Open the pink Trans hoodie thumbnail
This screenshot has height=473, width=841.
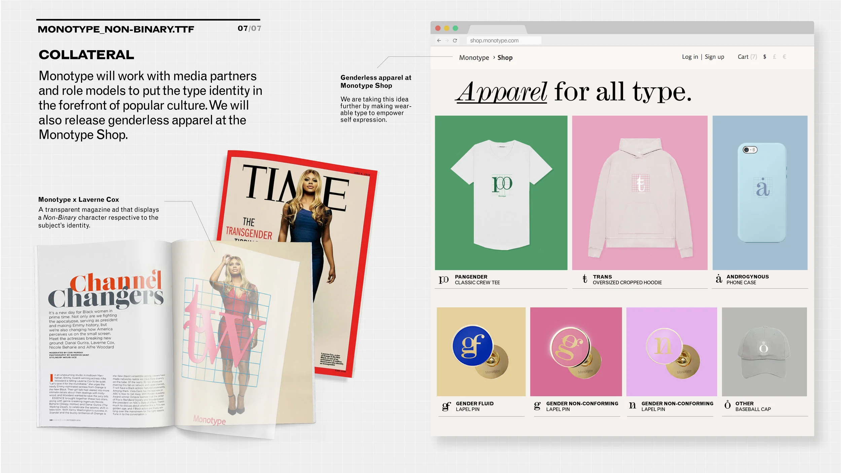(x=639, y=193)
